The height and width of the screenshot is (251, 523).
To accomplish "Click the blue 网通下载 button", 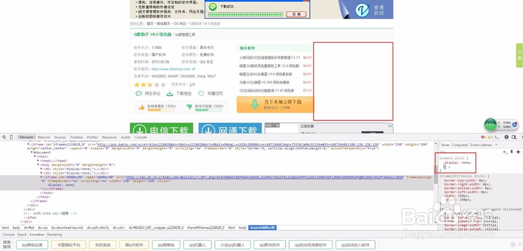I will [x=230, y=128].
